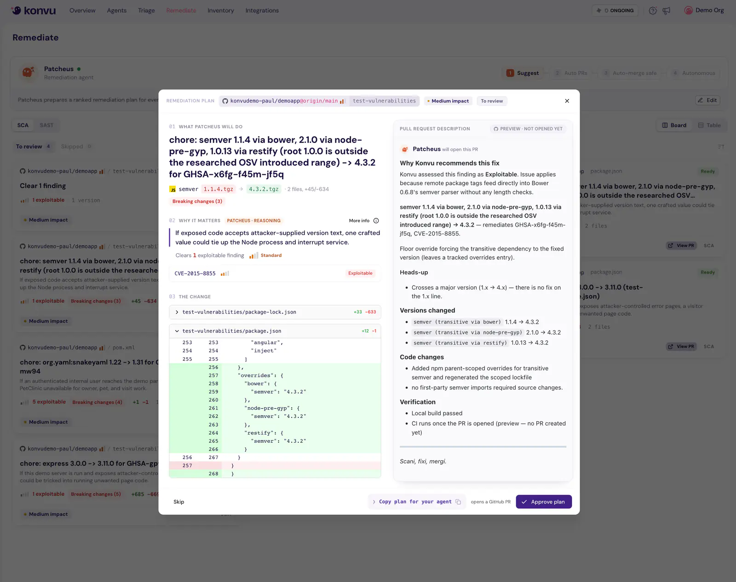
Task: Open the Overview nav item
Action: [82, 10]
